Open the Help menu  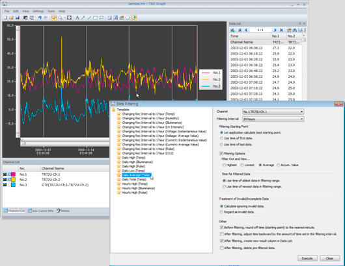click(62, 11)
